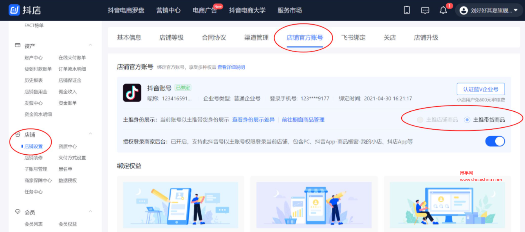Open 在线支付账单 in the sidebar

pyautogui.click(x=72, y=57)
